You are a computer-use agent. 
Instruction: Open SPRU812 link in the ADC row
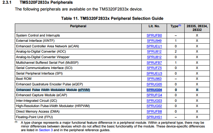[x=154, y=52]
